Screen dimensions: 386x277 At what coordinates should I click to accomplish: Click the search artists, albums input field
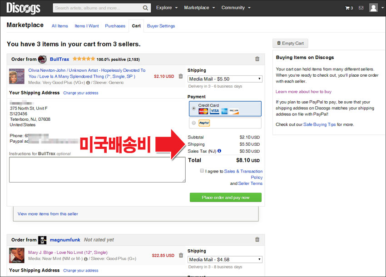tap(98, 8)
